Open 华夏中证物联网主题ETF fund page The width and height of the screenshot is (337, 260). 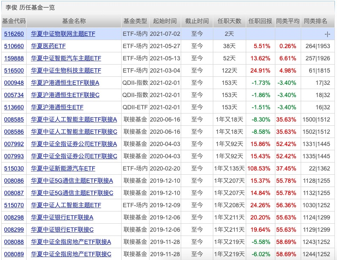click(63, 34)
